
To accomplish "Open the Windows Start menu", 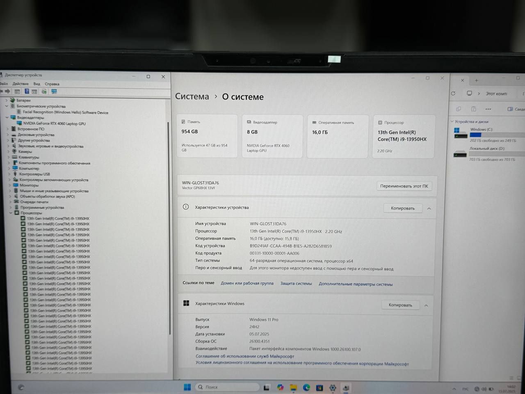I will click(187, 387).
